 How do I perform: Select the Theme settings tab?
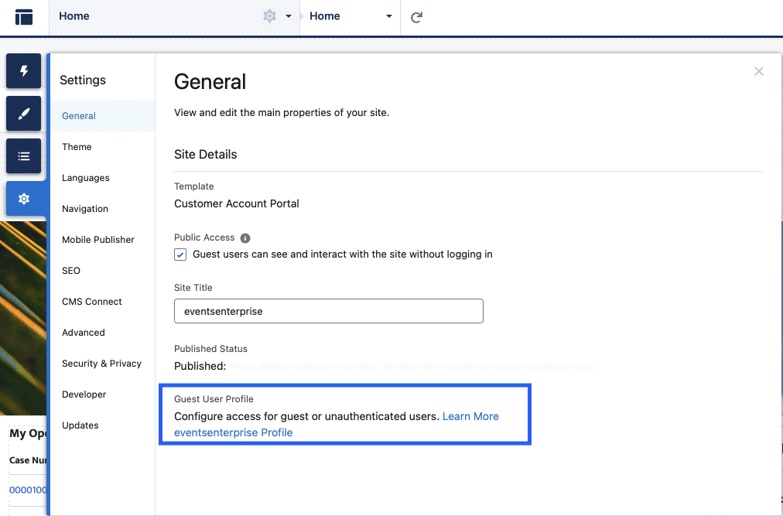tap(77, 147)
